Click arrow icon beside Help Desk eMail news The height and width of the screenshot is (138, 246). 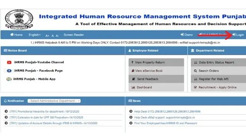131,117
